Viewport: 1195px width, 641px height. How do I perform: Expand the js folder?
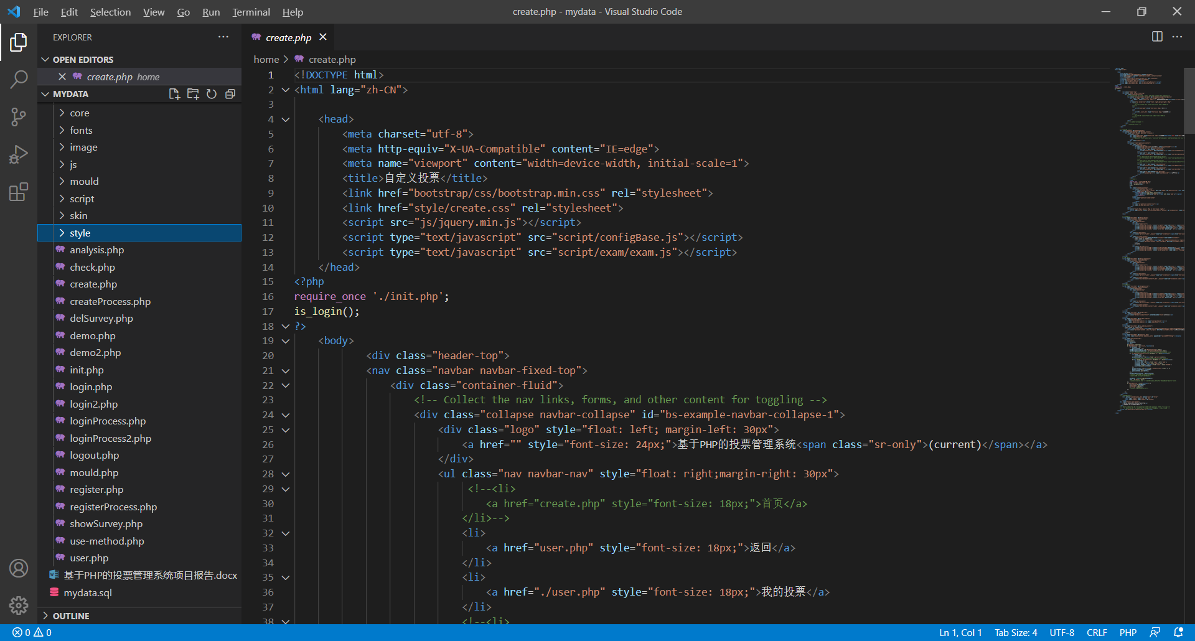click(62, 164)
